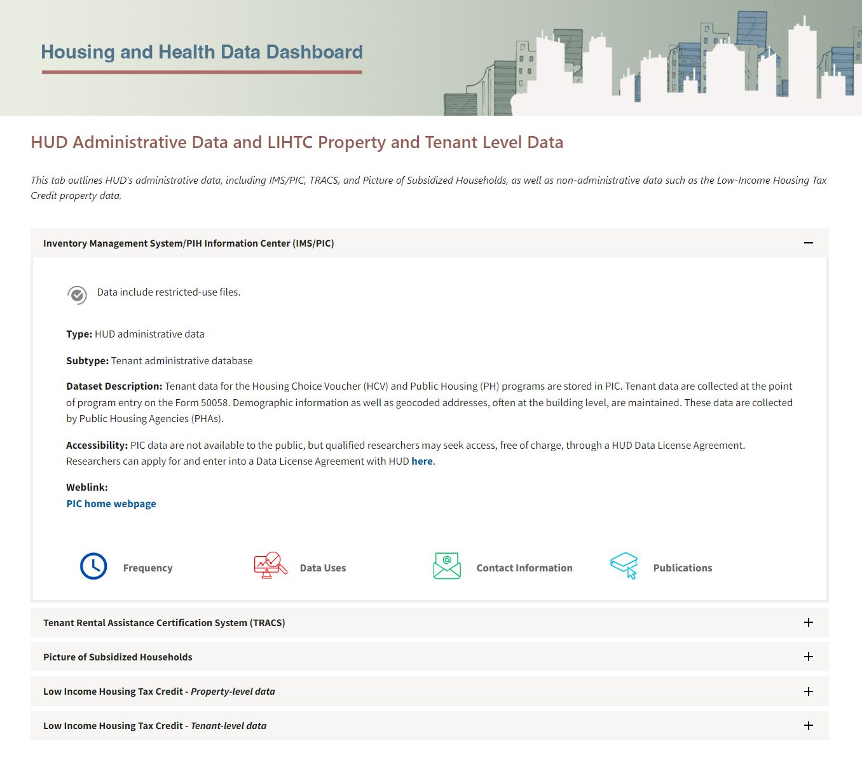Click the HUD Administrative Data page heading
The width and height of the screenshot is (862, 778).
pyautogui.click(x=297, y=142)
